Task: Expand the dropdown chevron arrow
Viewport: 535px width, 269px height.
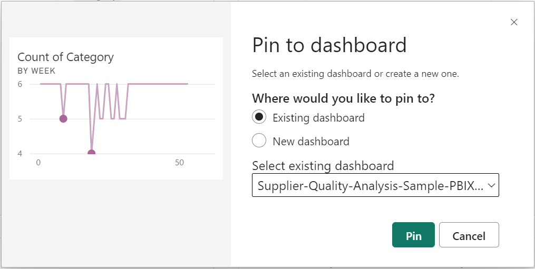Action: point(491,185)
